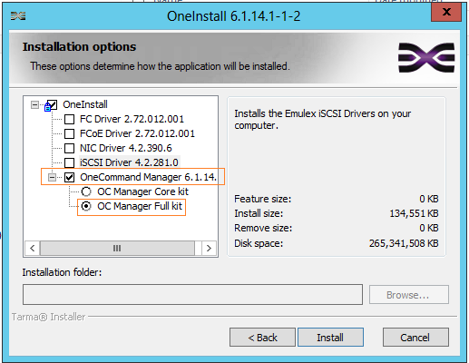469x363 pixels.
Task: Collapse the OneCommand Manager tree branch
Action: pyautogui.click(x=53, y=177)
